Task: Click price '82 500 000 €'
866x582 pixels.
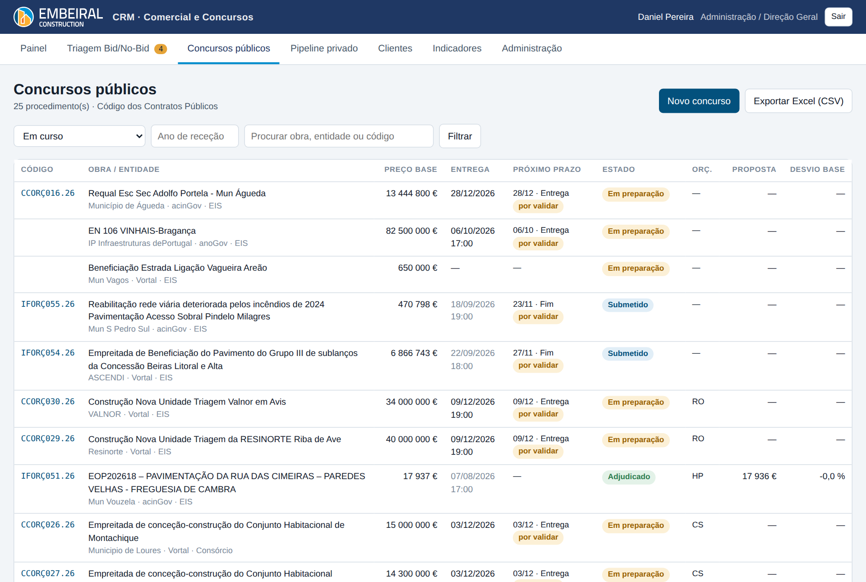Action: [x=411, y=231]
